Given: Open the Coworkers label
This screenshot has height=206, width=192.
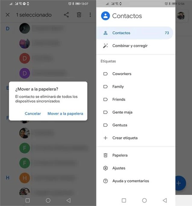Looking at the screenshot, I should [x=136, y=74].
